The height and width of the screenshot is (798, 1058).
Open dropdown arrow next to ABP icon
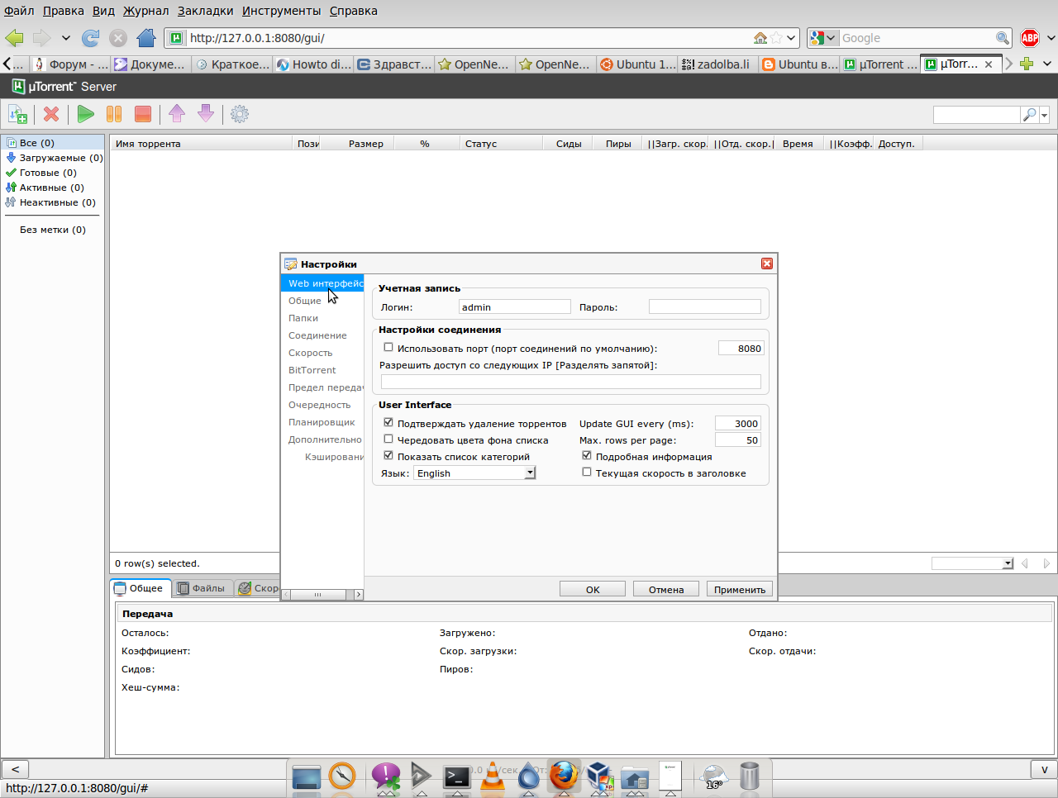coord(1051,38)
